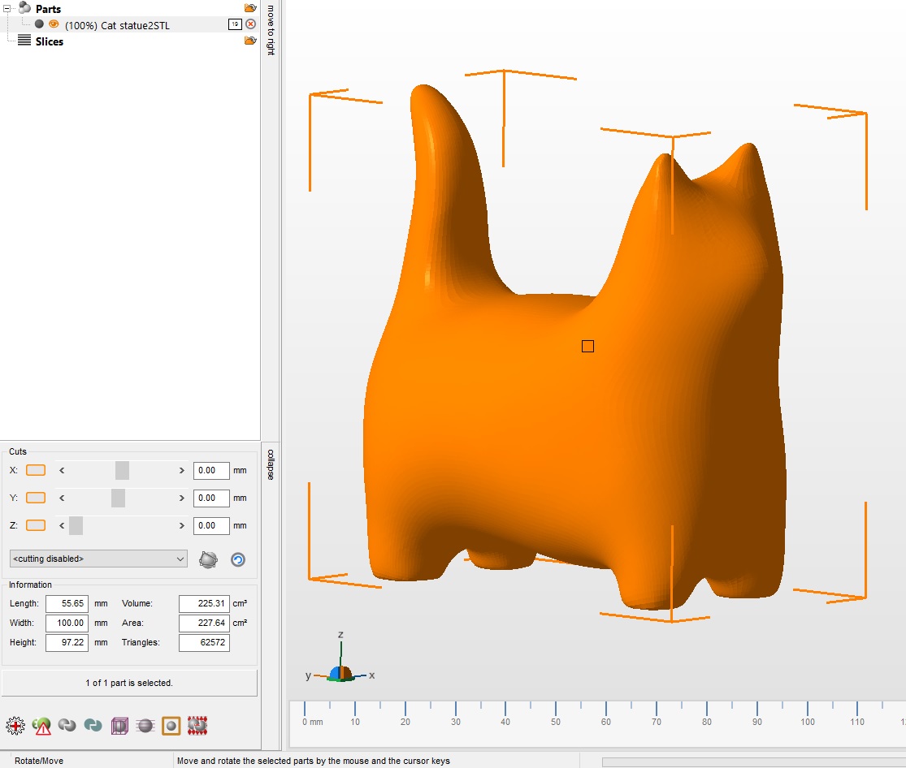This screenshot has width=906, height=768.
Task: Open the cutting disabled dropdown
Action: [x=98, y=559]
